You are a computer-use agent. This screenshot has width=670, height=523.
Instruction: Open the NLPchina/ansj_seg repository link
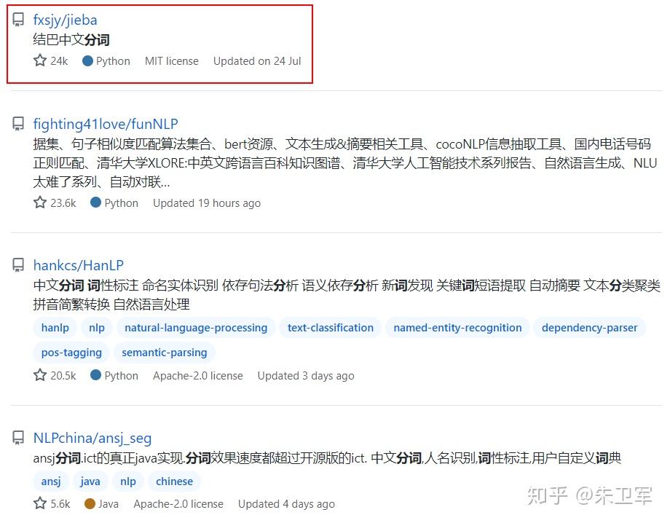tap(92, 438)
